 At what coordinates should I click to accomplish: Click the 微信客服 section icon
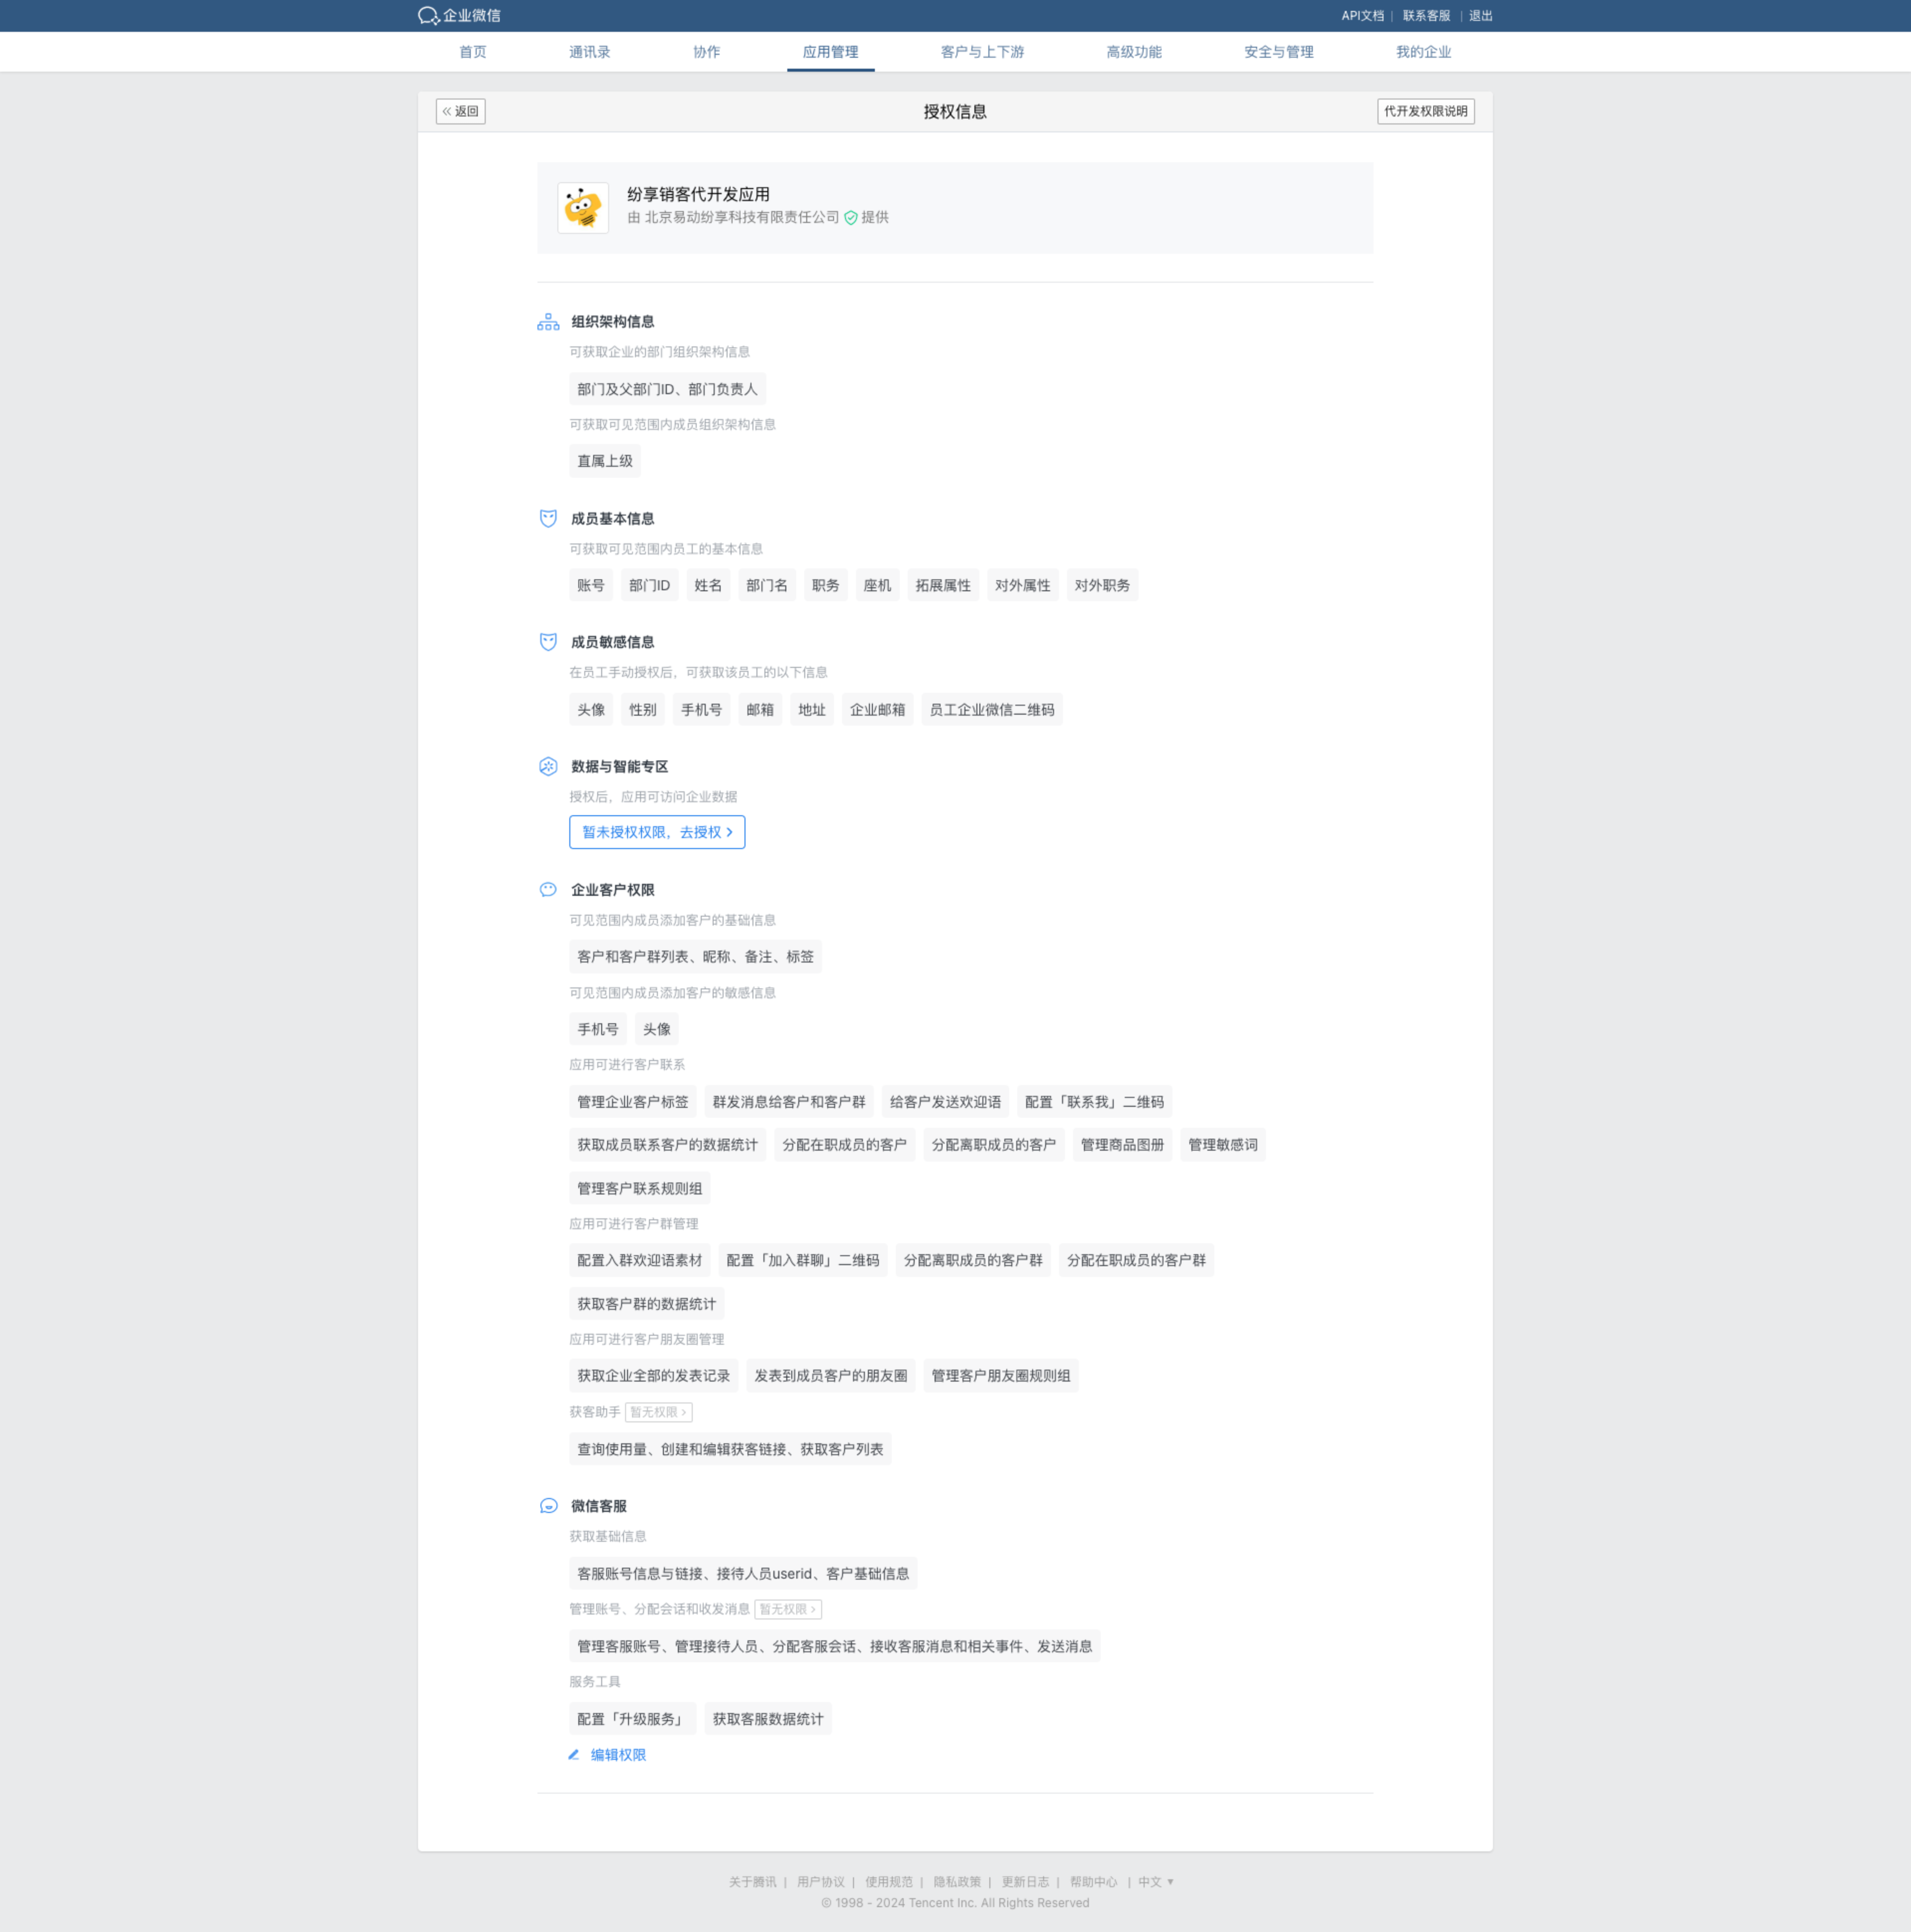coord(548,1506)
